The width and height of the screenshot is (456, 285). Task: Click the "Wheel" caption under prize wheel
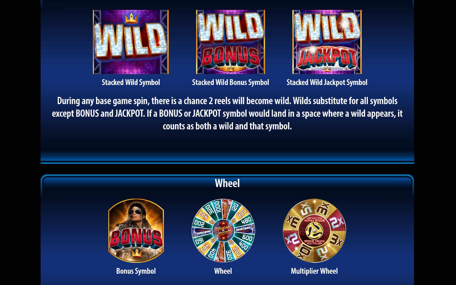(223, 271)
